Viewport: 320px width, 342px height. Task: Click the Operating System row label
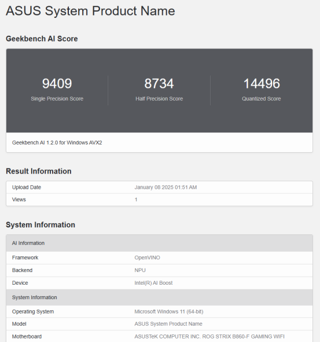pyautogui.click(x=33, y=312)
